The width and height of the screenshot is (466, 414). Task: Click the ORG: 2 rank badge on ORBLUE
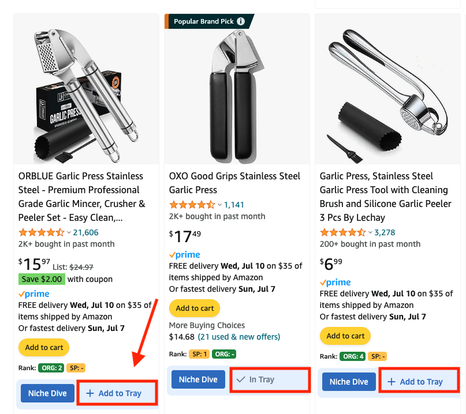pyautogui.click(x=51, y=368)
